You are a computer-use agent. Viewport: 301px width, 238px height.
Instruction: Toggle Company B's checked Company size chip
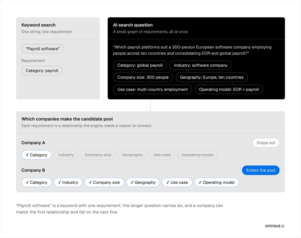tap(104, 182)
